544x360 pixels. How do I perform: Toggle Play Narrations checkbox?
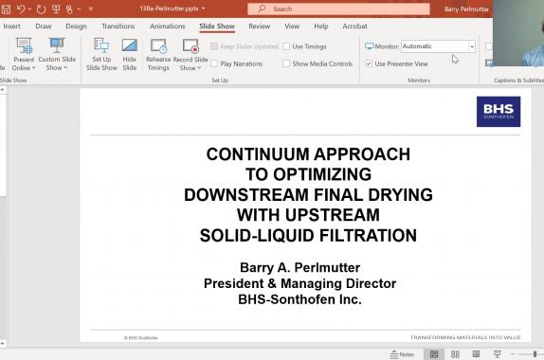(214, 63)
